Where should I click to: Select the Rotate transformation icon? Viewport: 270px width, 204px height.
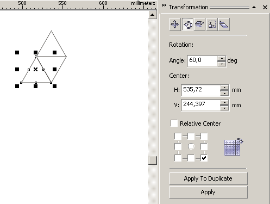188,24
